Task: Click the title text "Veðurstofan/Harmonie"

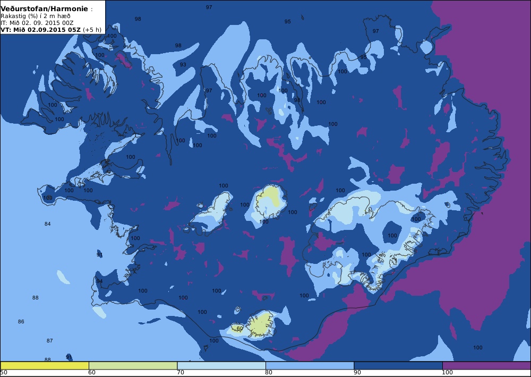Action: click(45, 9)
